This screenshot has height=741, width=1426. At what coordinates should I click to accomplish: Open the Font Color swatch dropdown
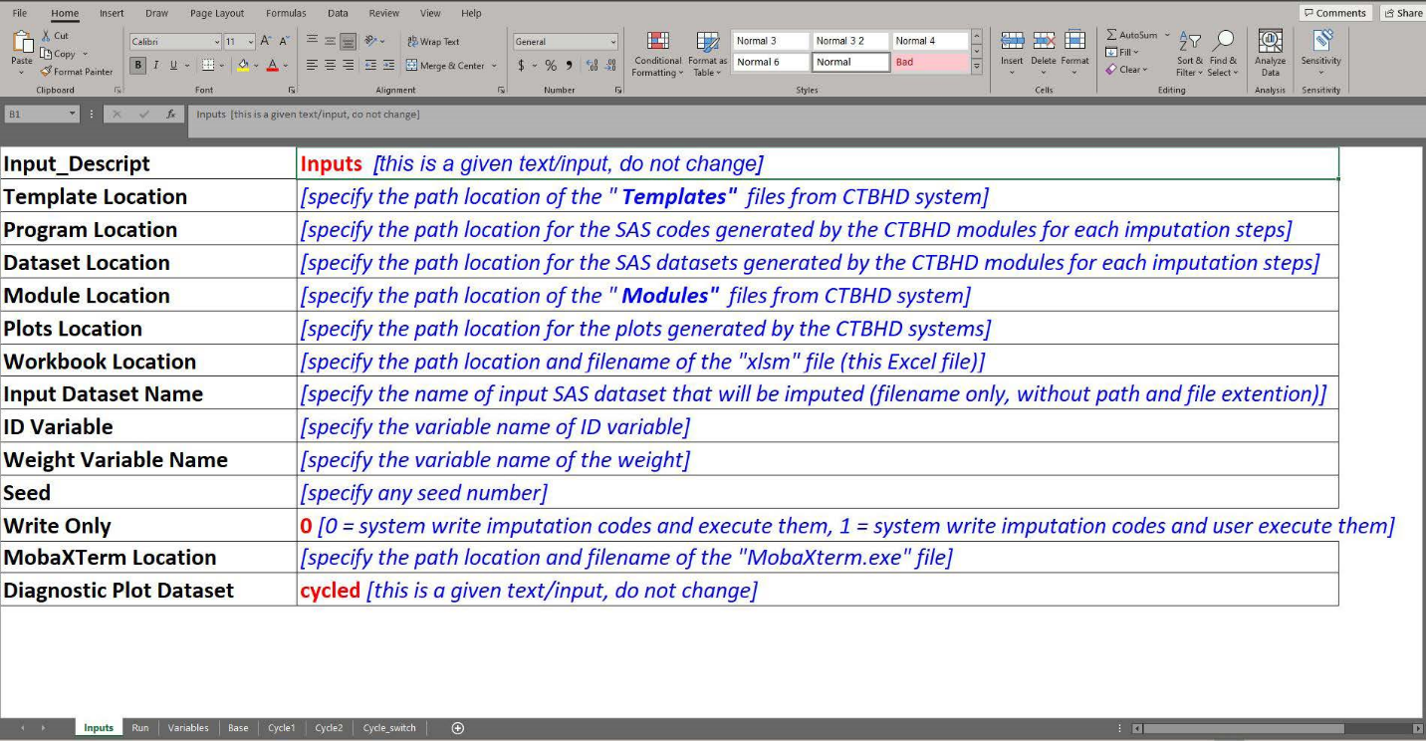coord(284,64)
